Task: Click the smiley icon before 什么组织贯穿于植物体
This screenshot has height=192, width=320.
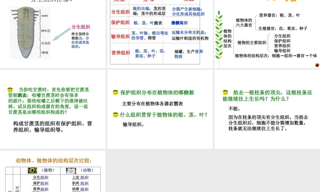Action: pyautogui.click(x=116, y=115)
